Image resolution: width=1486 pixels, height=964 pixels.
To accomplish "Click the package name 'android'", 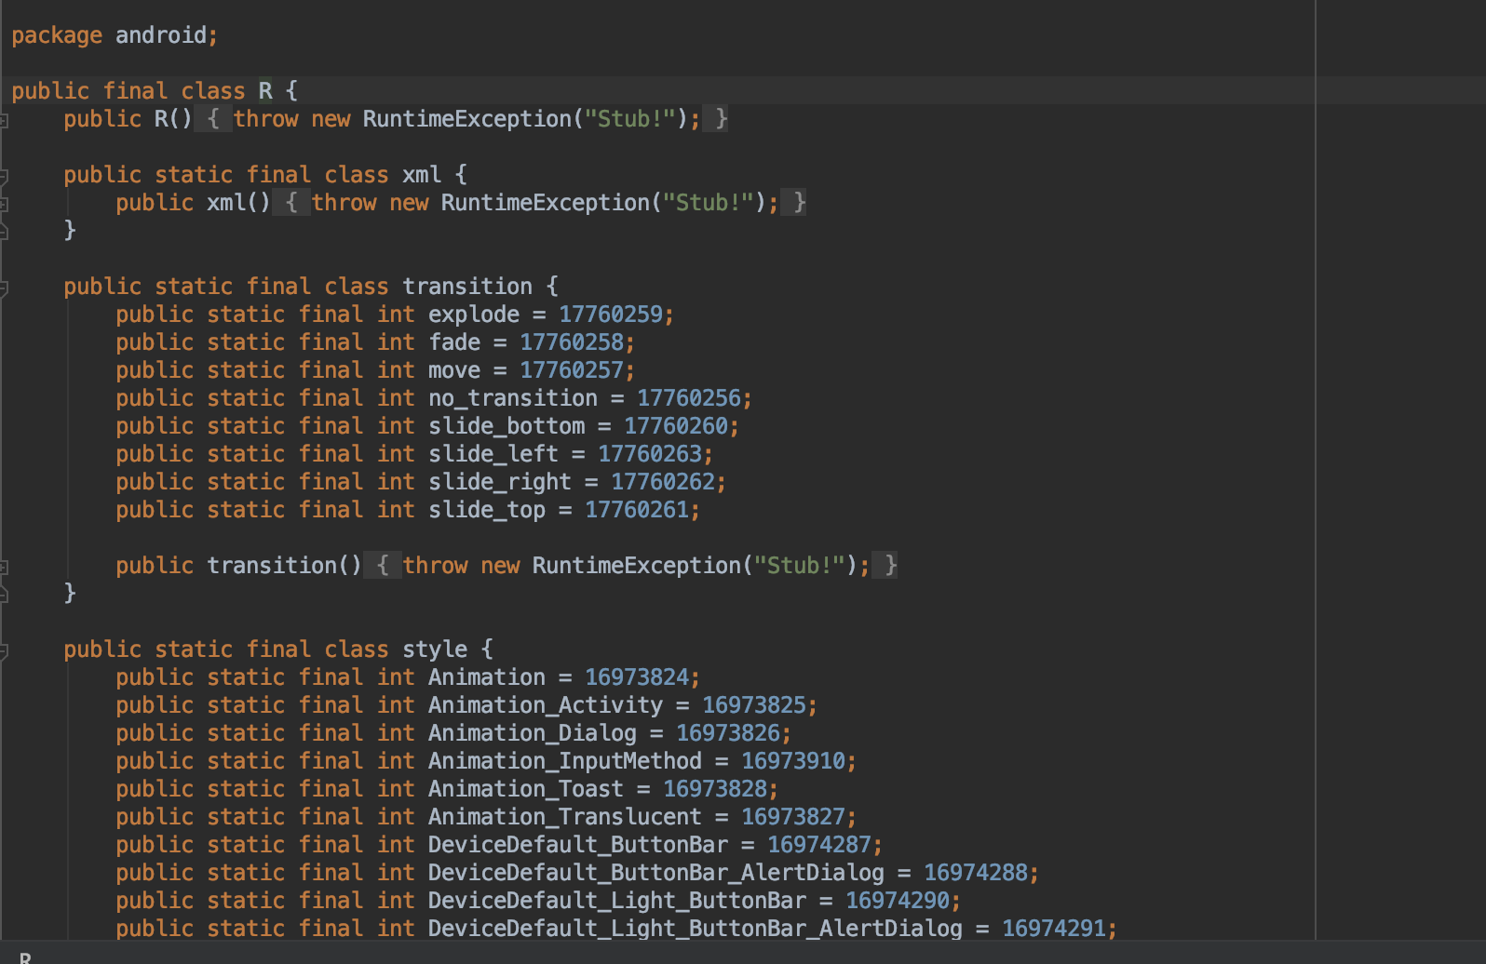I will [161, 35].
